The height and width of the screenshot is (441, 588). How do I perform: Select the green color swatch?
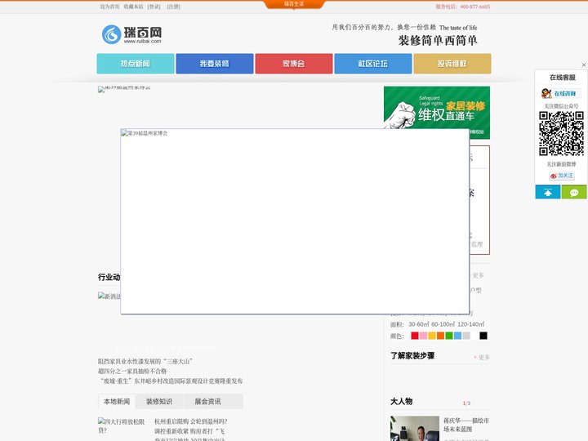449,336
